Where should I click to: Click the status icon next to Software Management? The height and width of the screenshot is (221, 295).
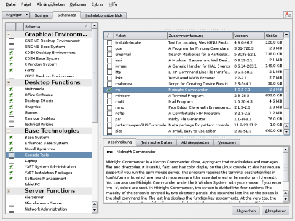(x=11, y=179)
